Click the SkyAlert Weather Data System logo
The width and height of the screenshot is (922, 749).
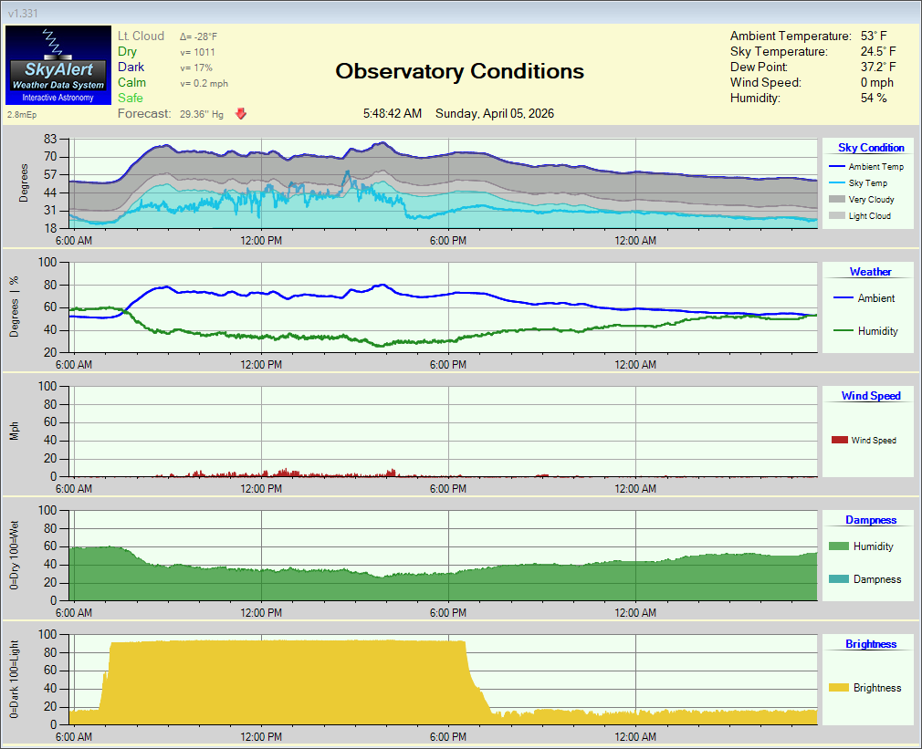point(58,65)
